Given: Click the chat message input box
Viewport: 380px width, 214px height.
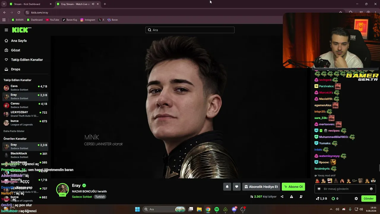Looking at the screenshot, I should (x=345, y=189).
